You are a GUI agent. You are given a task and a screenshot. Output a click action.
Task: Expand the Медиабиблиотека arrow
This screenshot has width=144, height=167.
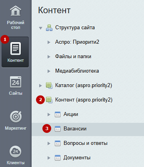pos(49,71)
